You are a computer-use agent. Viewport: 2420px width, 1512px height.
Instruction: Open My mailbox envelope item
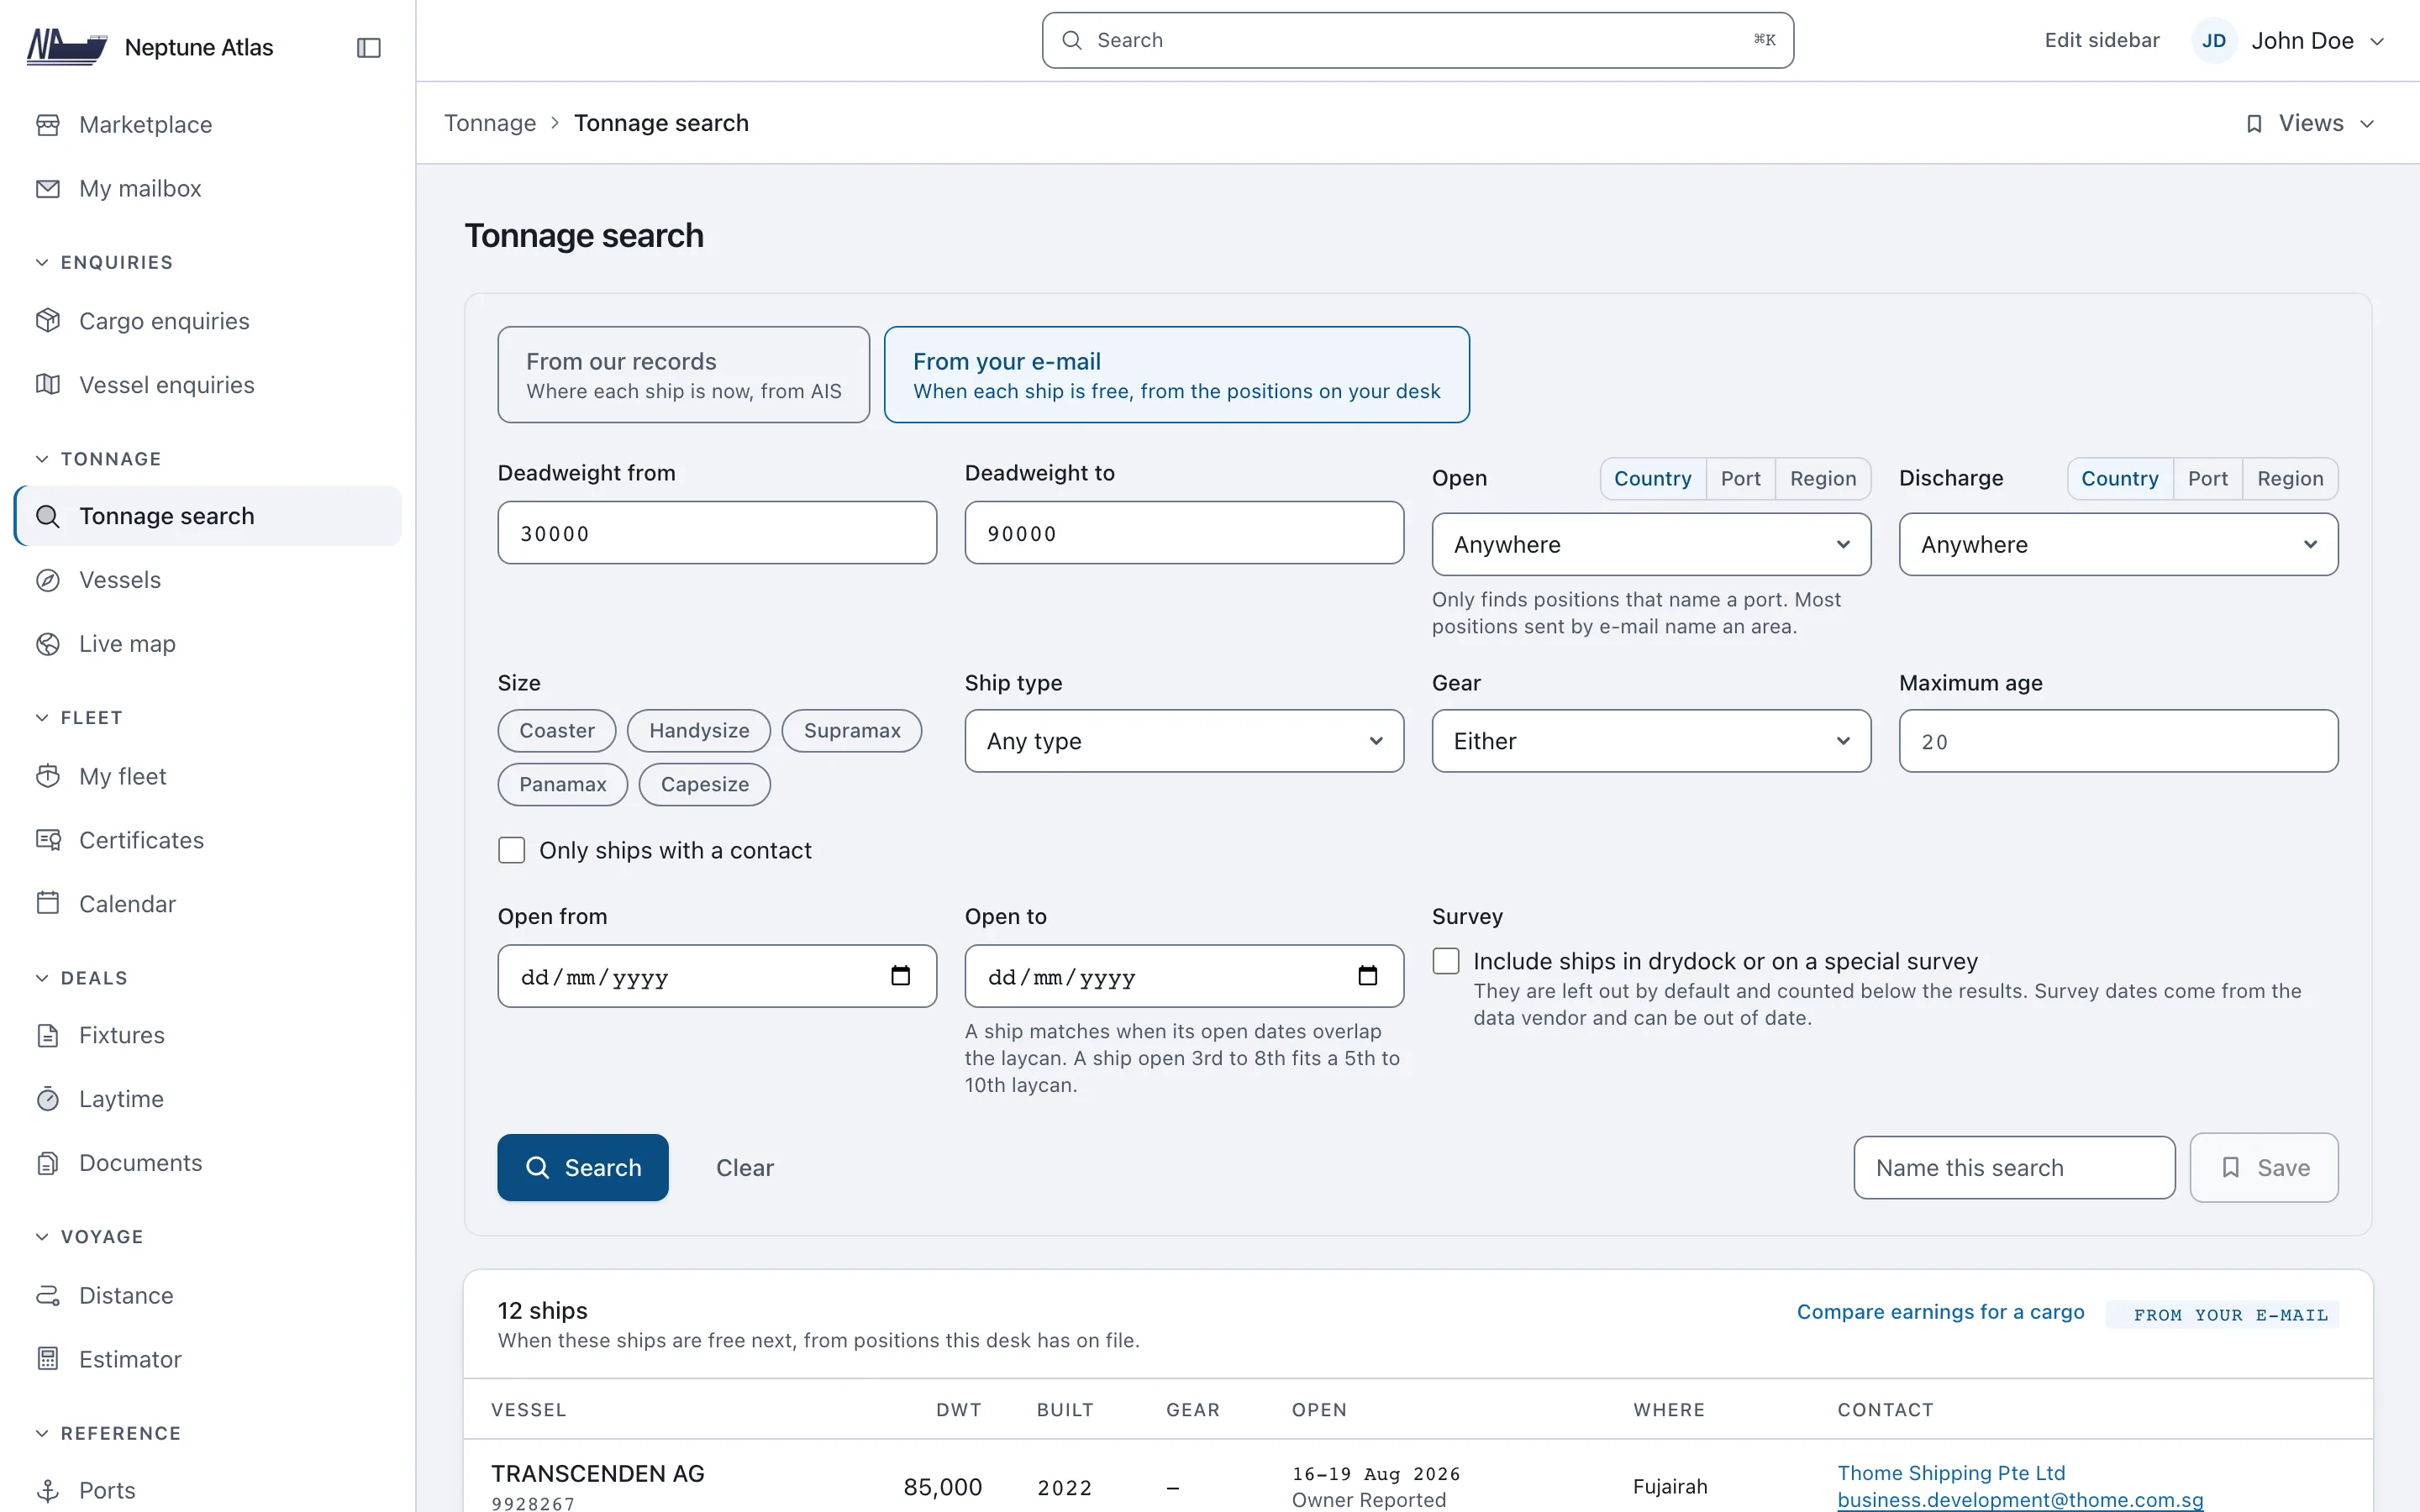tap(208, 189)
